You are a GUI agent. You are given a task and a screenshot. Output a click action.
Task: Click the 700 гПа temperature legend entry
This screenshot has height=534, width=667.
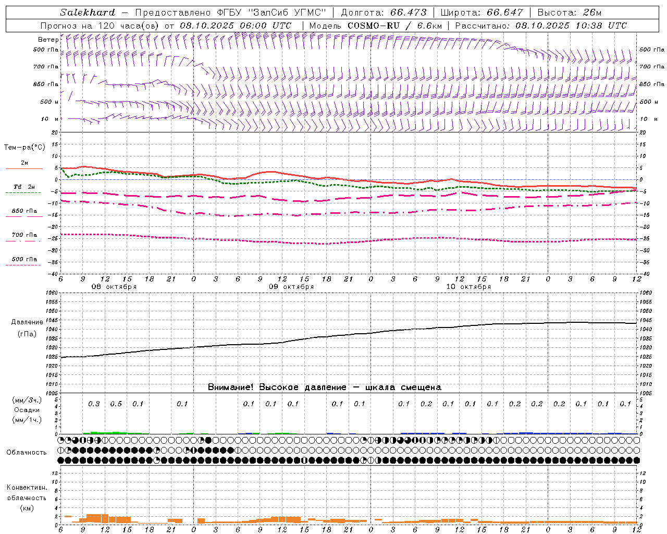pyautogui.click(x=24, y=235)
